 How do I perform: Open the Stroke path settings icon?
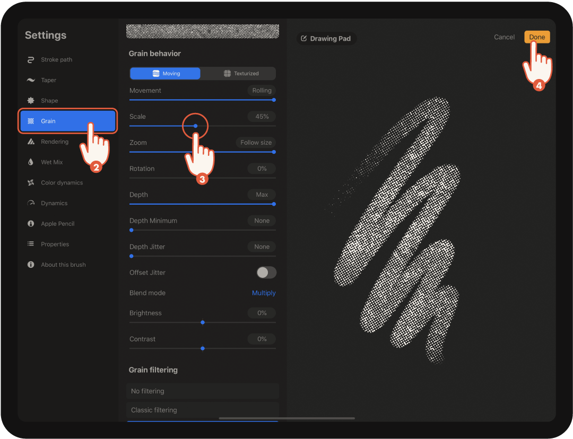pyautogui.click(x=31, y=60)
